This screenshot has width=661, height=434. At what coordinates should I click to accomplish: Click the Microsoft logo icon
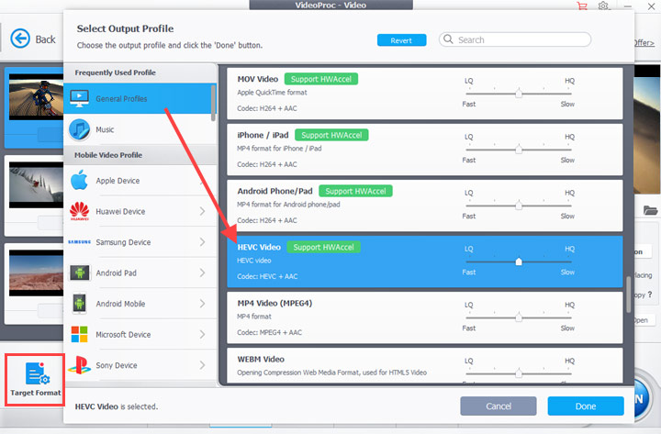[x=79, y=334]
